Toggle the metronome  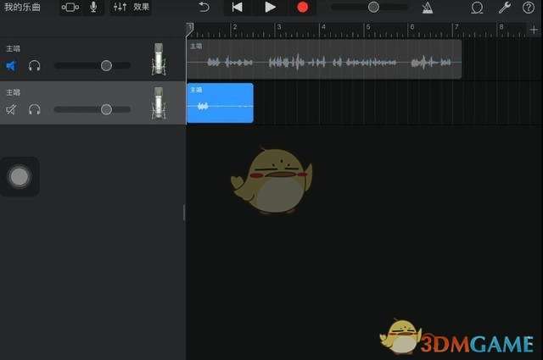coord(428,8)
